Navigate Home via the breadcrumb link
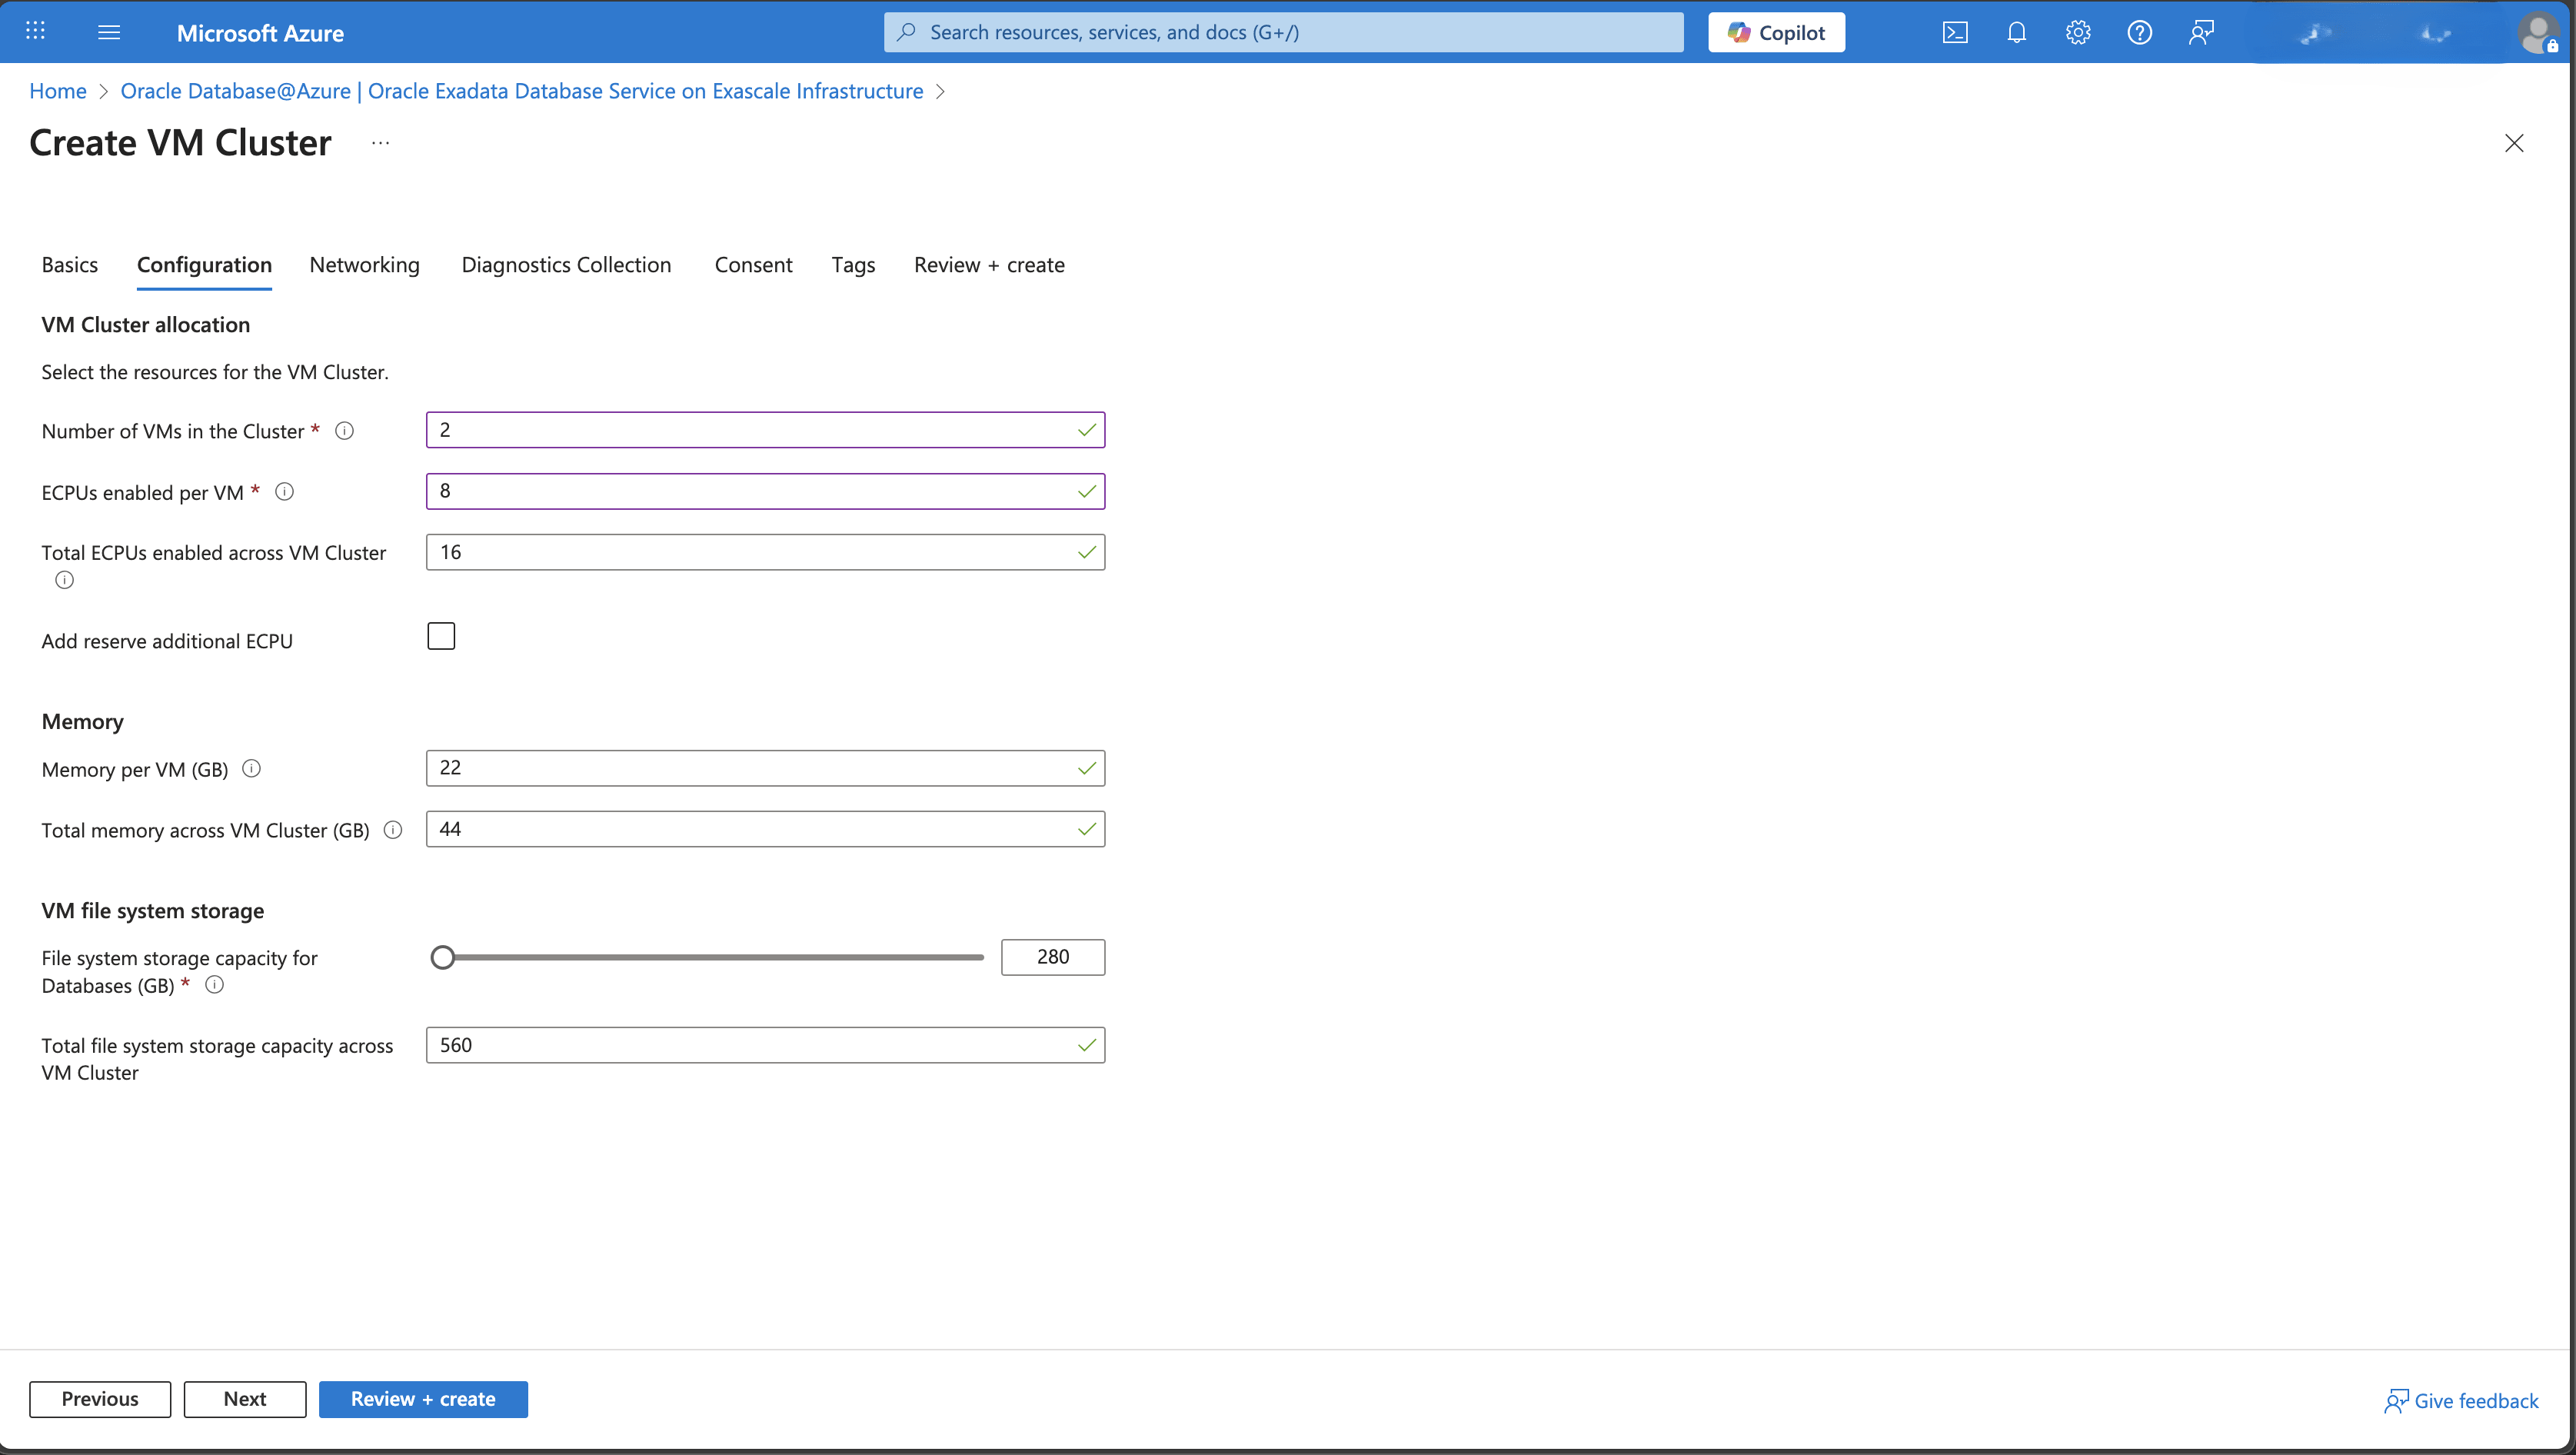 click(57, 91)
